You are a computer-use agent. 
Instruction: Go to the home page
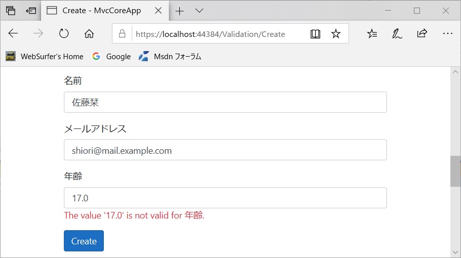click(89, 34)
